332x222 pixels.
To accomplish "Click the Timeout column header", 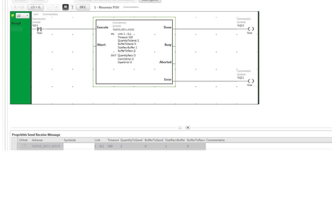I will 113,140.
